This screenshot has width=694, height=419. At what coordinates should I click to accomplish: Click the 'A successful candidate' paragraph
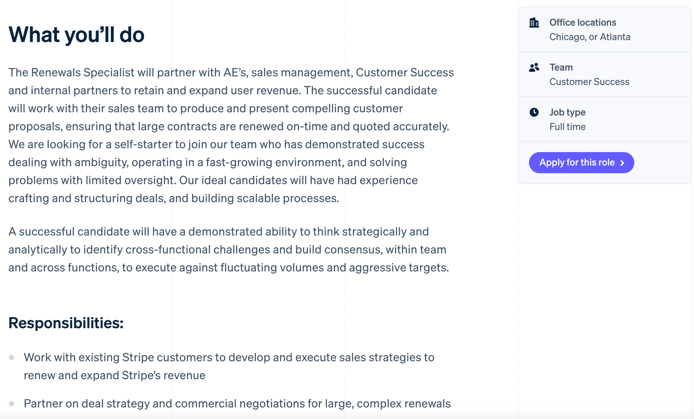(x=229, y=250)
